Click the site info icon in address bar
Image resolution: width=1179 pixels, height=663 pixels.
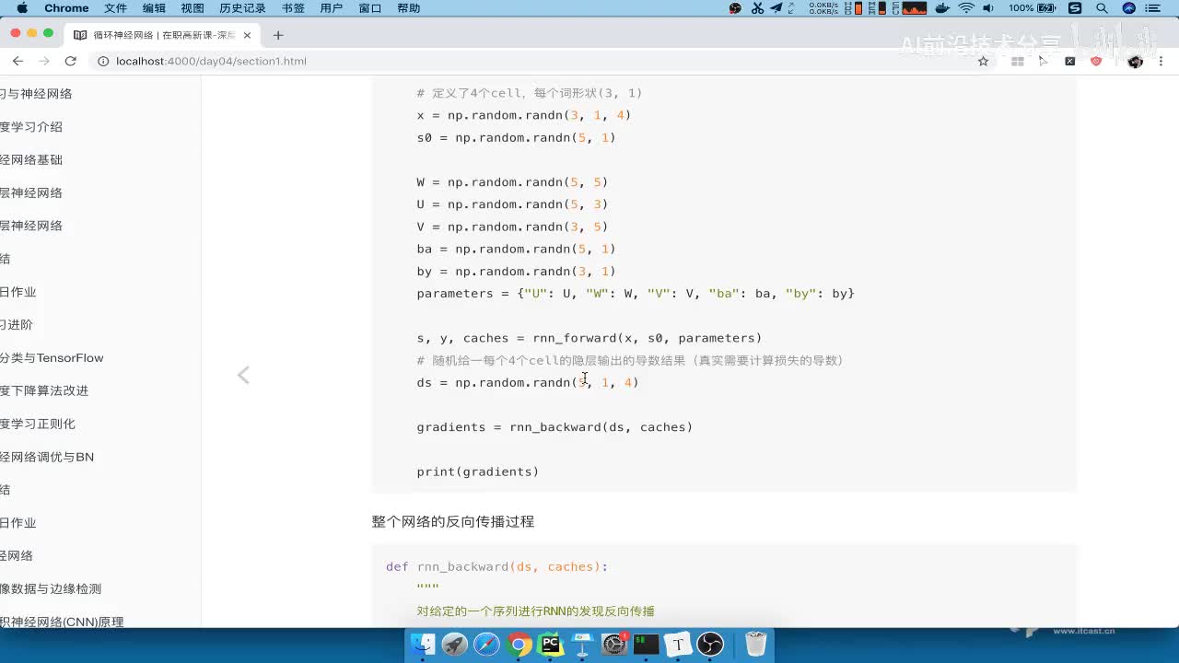tap(103, 61)
